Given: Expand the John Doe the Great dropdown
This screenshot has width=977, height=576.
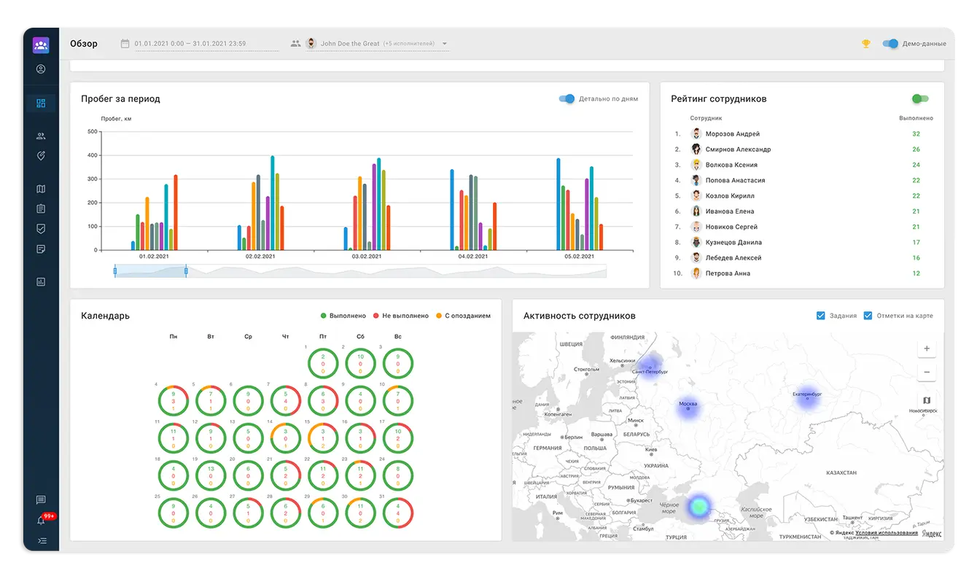Looking at the screenshot, I should 445,44.
